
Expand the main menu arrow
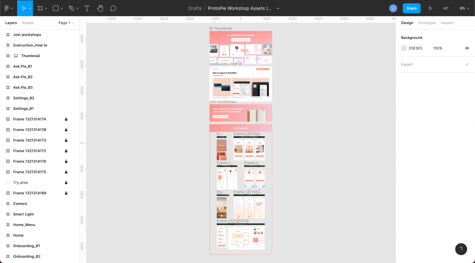click(12, 8)
